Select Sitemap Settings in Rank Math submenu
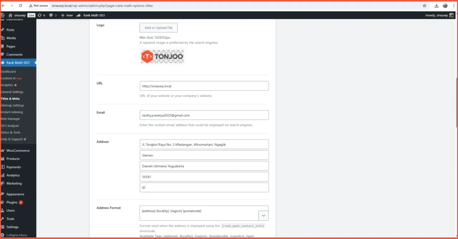 pyautogui.click(x=13, y=106)
